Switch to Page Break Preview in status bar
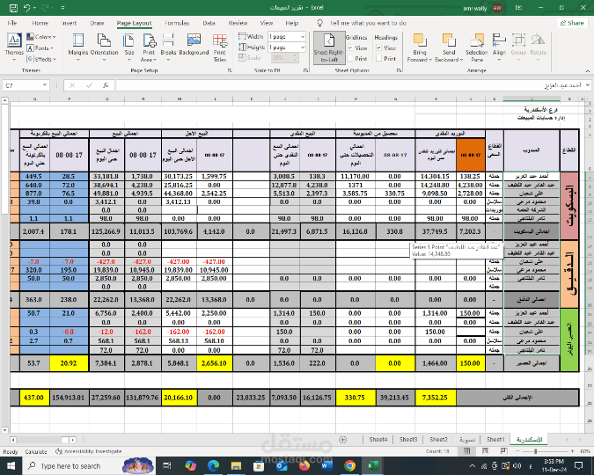 pyautogui.click(x=503, y=451)
